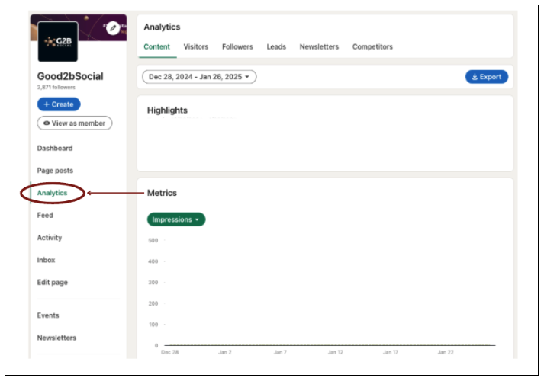Viewport: 544px width, 381px height.
Task: Click the Export button
Action: [x=487, y=77]
